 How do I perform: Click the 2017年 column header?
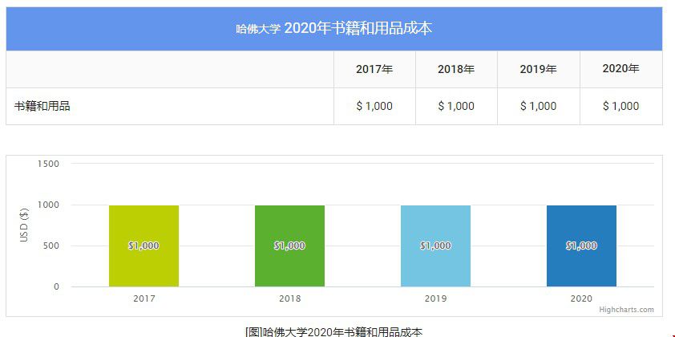pos(374,69)
